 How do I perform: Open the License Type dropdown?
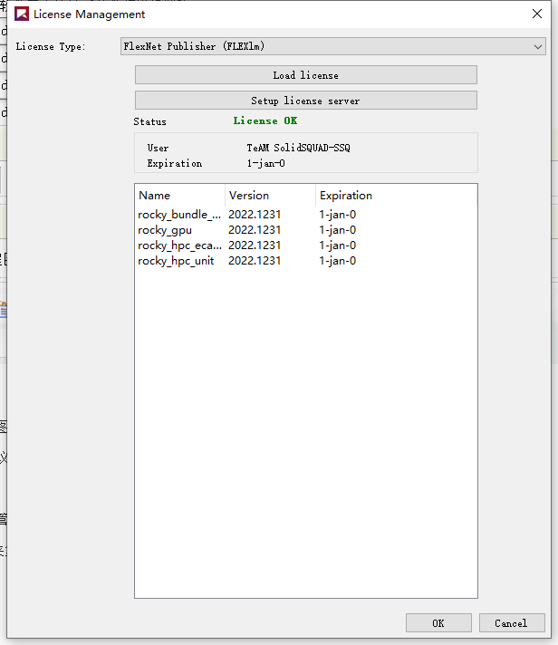(x=333, y=46)
